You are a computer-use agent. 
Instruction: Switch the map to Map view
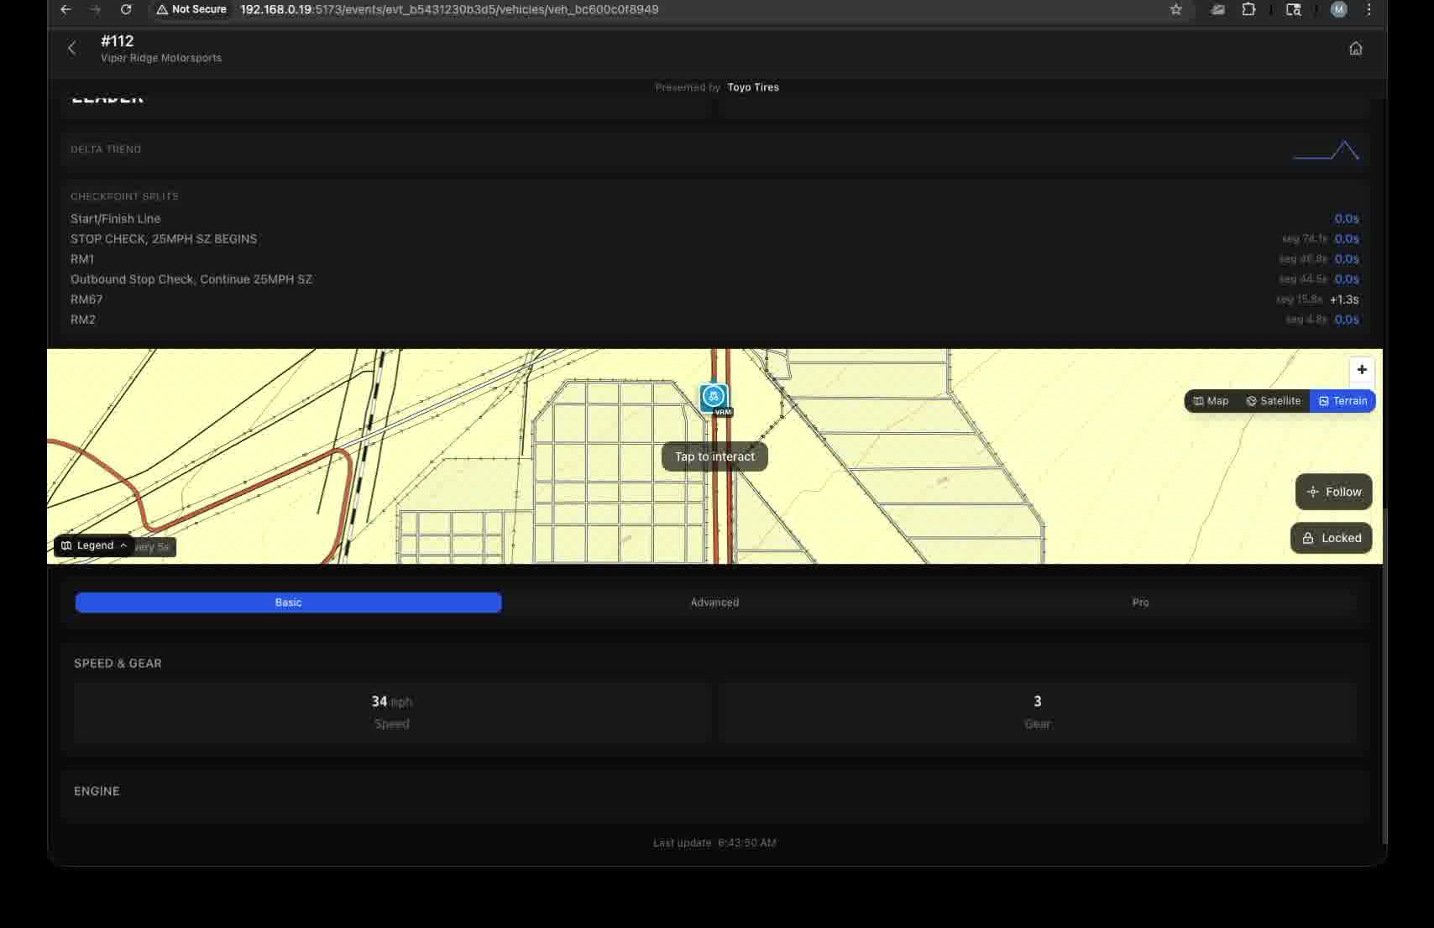[1211, 400]
